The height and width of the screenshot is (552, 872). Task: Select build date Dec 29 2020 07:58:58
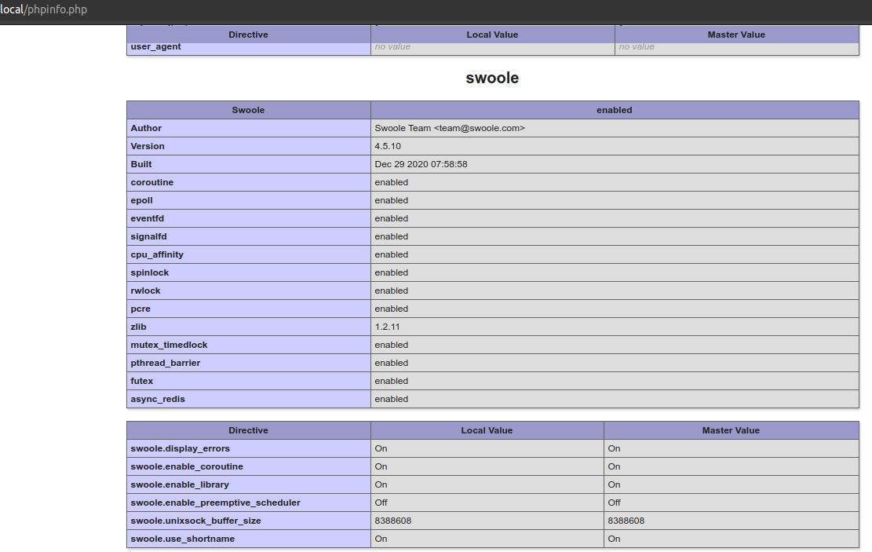(421, 164)
